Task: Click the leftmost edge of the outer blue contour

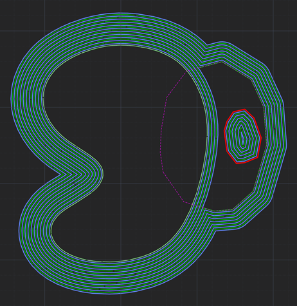Action: pos(11,101)
